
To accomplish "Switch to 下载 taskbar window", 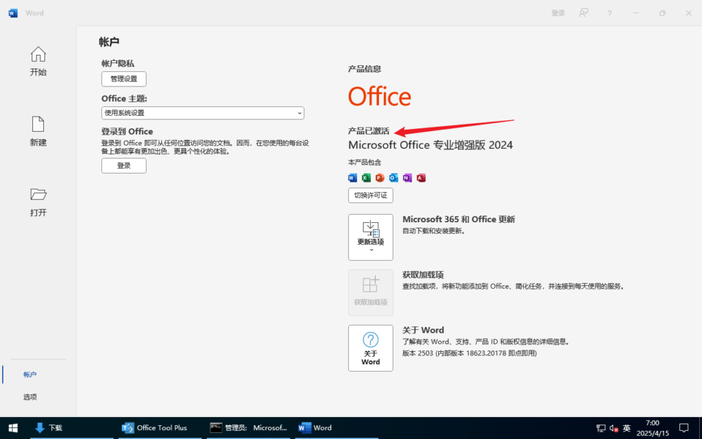I will point(71,428).
